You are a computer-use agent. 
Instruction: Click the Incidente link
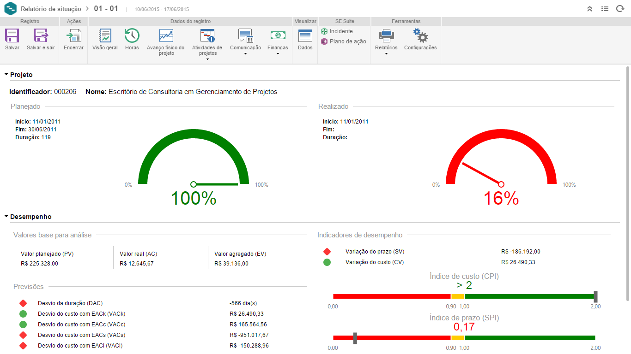[x=340, y=31]
